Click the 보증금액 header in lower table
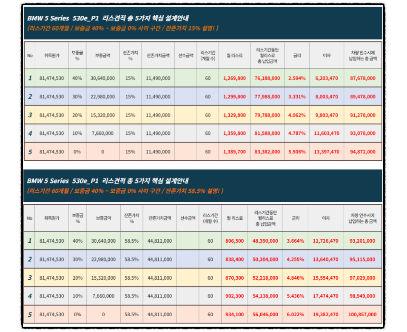The height and width of the screenshot is (332, 407). click(103, 218)
